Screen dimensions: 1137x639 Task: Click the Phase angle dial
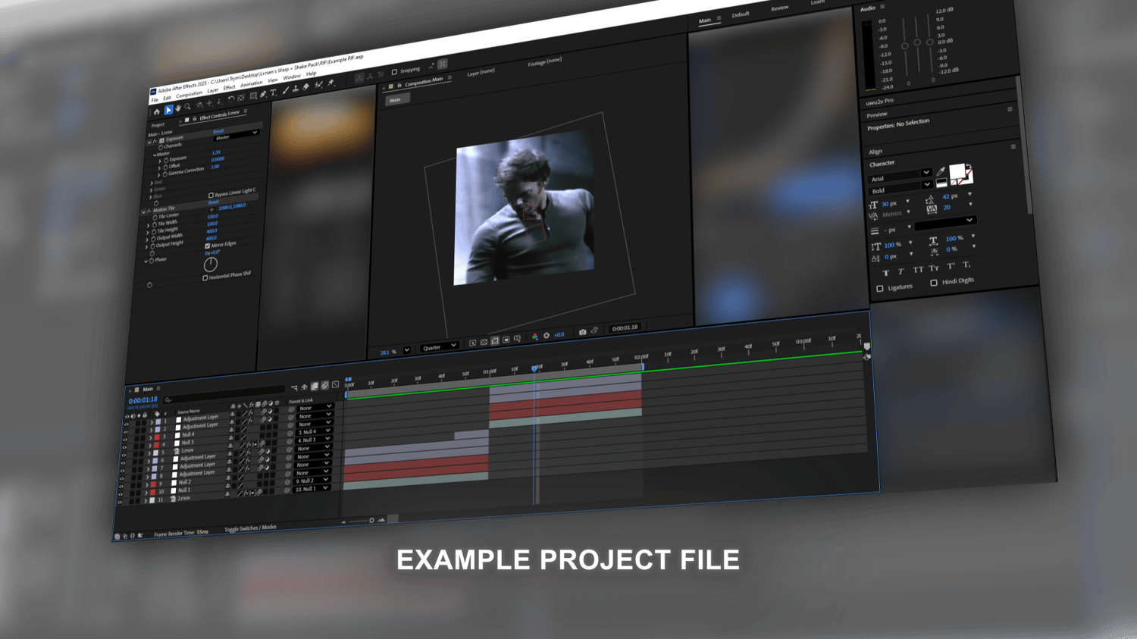point(211,265)
